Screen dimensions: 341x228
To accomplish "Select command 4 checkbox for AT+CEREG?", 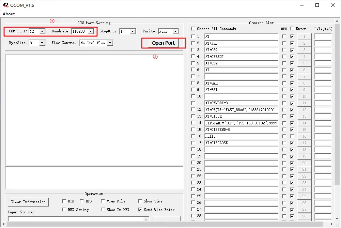I will (193, 56).
